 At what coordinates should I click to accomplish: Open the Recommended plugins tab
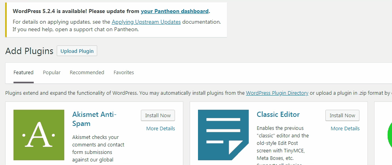pyautogui.click(x=87, y=73)
